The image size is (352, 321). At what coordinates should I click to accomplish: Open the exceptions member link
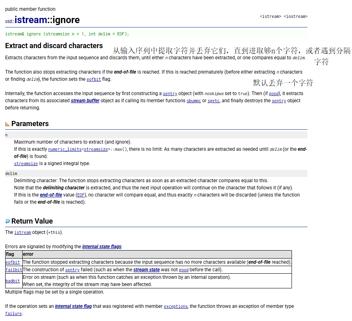175,306
